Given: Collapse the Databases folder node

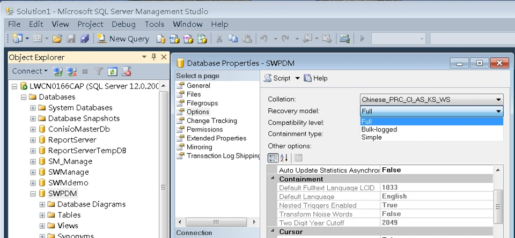Looking at the screenshot, I should [24, 97].
